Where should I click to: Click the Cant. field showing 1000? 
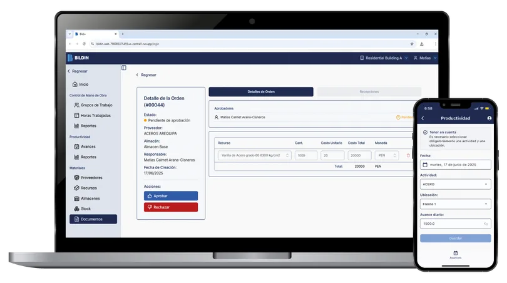pos(306,155)
